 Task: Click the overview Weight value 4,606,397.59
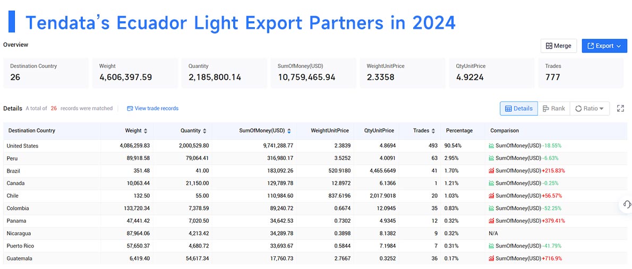tap(126, 77)
